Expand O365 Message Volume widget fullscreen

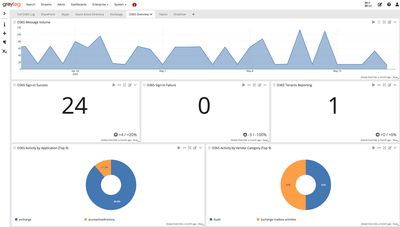point(384,22)
